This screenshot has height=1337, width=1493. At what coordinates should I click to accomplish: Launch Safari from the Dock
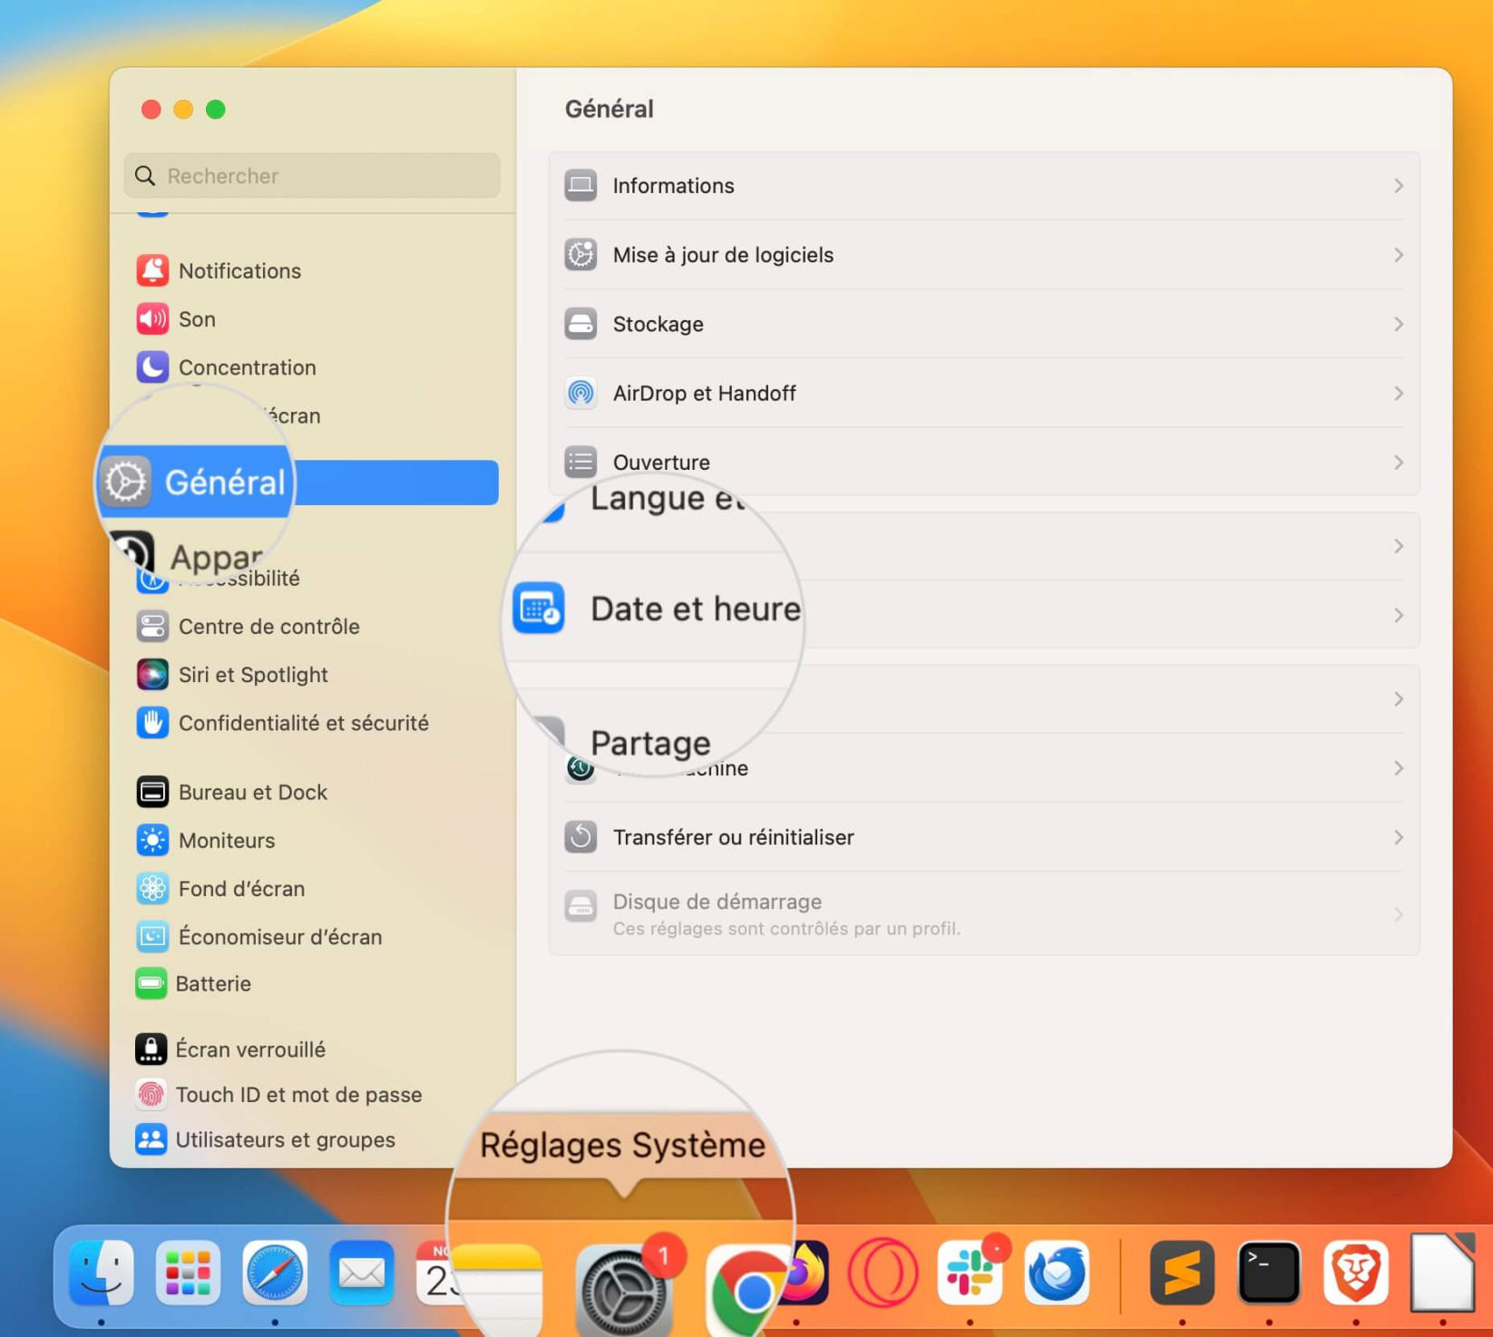(275, 1272)
